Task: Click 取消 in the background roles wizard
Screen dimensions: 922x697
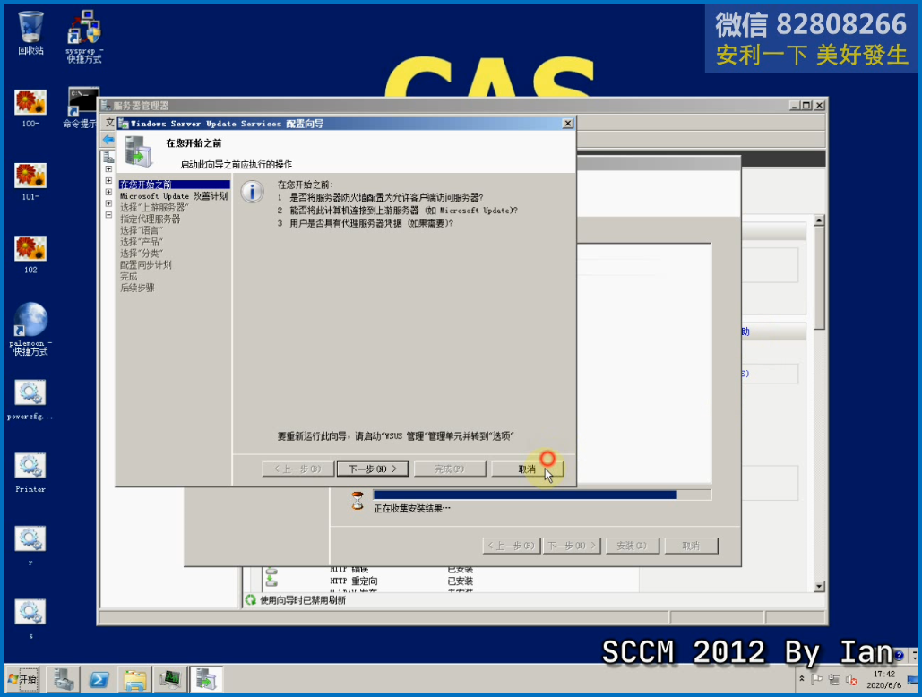Action: [x=691, y=546]
